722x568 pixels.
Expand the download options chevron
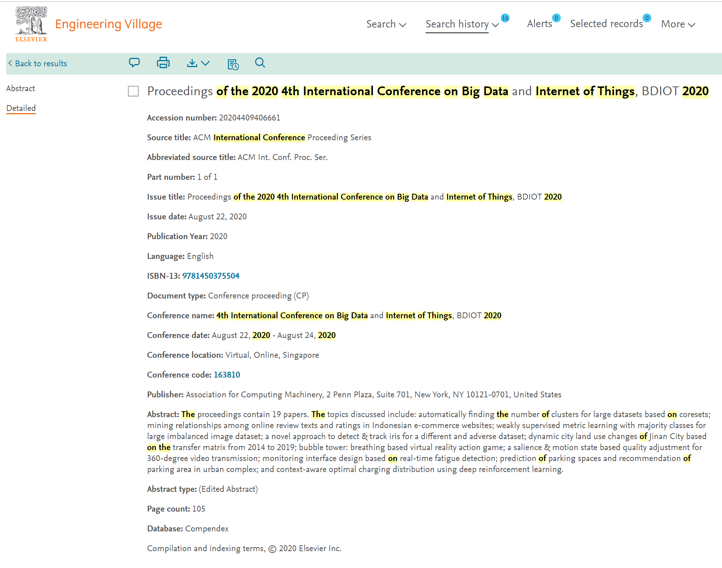click(x=206, y=63)
